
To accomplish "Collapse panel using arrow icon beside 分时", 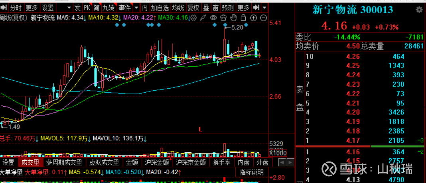I will click(4, 7).
